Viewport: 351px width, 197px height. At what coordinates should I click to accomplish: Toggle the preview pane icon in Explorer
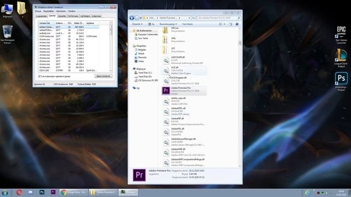[230, 24]
